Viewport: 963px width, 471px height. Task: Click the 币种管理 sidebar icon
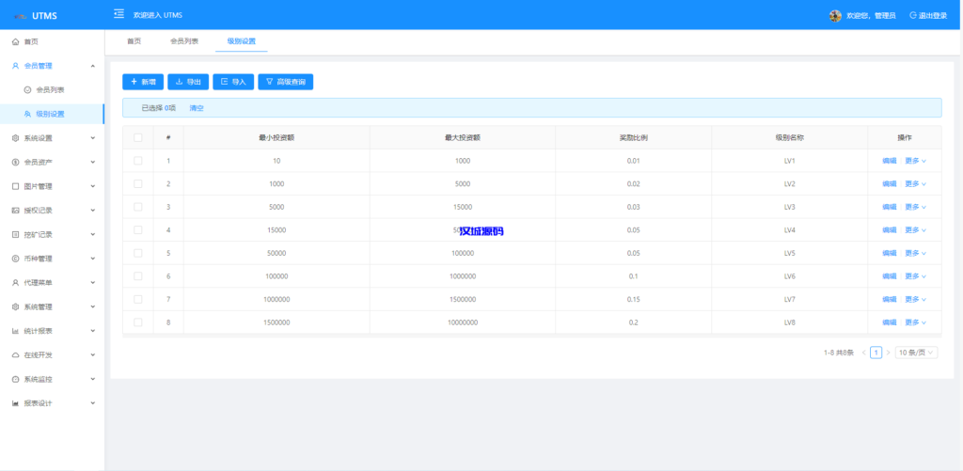(15, 259)
